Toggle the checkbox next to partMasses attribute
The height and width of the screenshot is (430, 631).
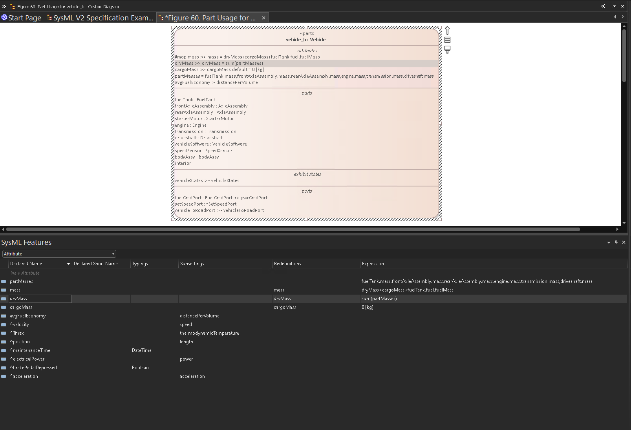coord(4,281)
